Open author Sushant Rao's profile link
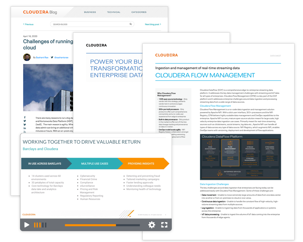The width and height of the screenshot is (303, 242). coord(42,57)
